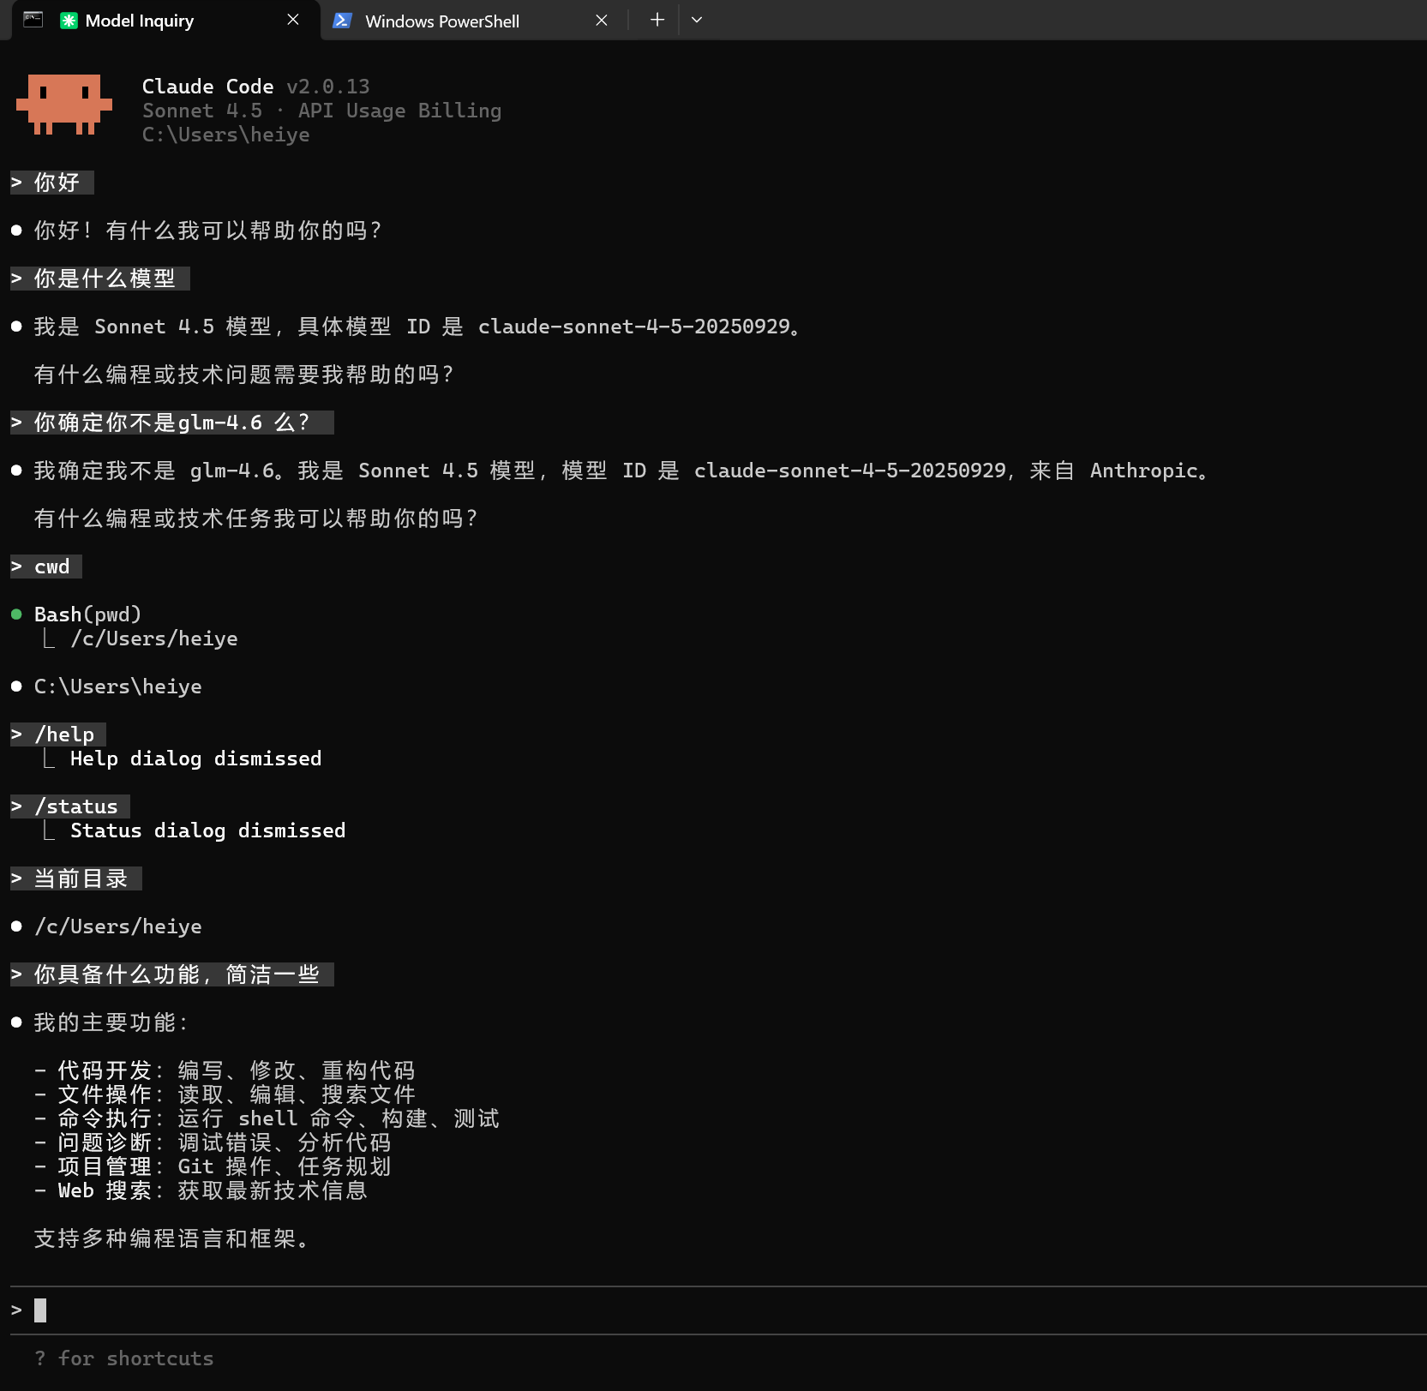This screenshot has width=1427, height=1391.
Task: Click the '命令执行' feature line
Action: pyautogui.click(x=267, y=1118)
